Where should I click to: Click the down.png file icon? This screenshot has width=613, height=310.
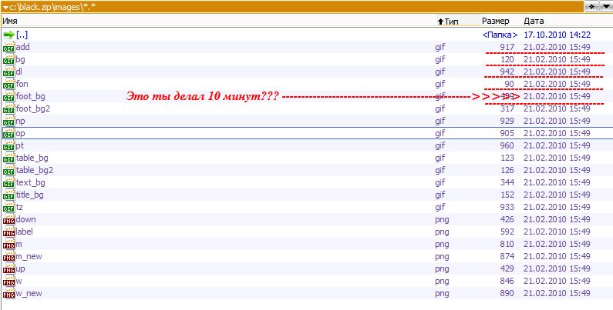[x=8, y=220]
